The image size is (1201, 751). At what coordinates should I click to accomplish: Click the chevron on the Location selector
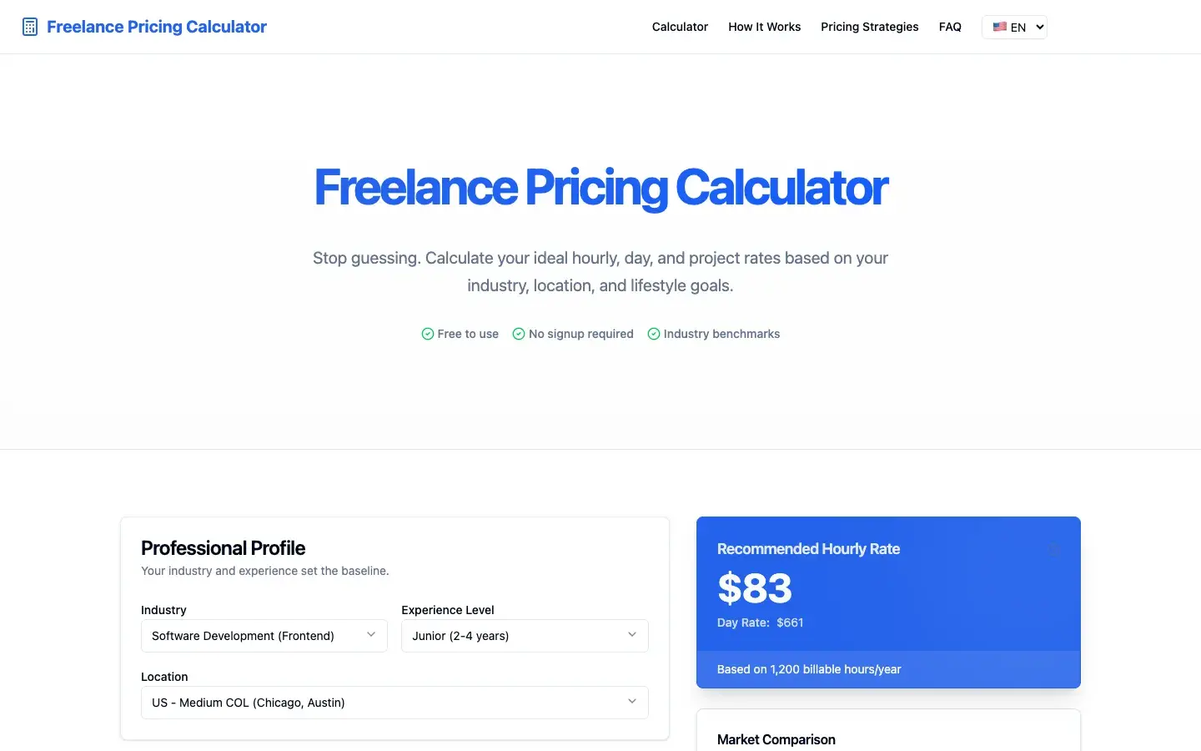(x=631, y=702)
